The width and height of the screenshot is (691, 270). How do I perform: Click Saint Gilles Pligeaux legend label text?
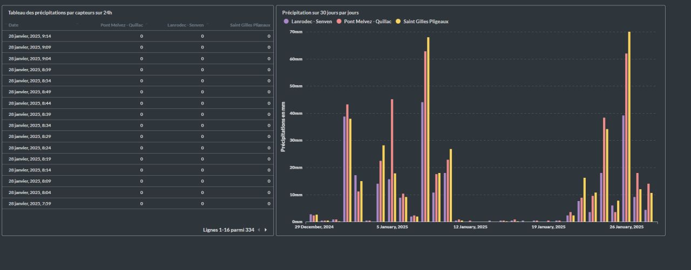[x=426, y=22]
